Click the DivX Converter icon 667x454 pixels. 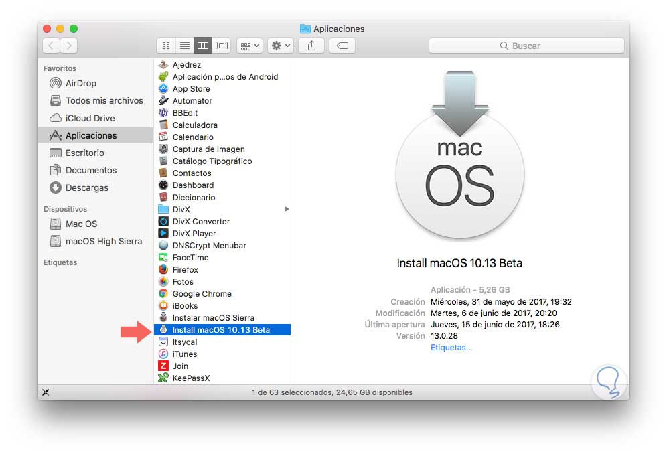click(163, 221)
